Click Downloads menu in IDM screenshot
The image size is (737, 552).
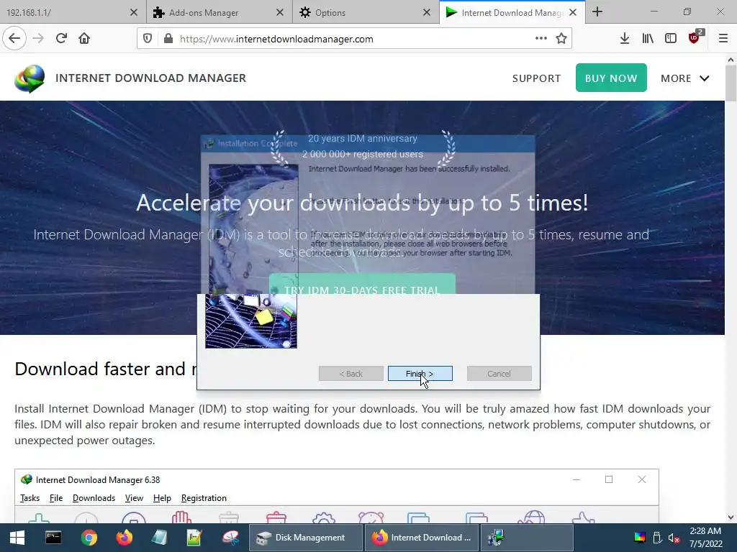click(94, 498)
